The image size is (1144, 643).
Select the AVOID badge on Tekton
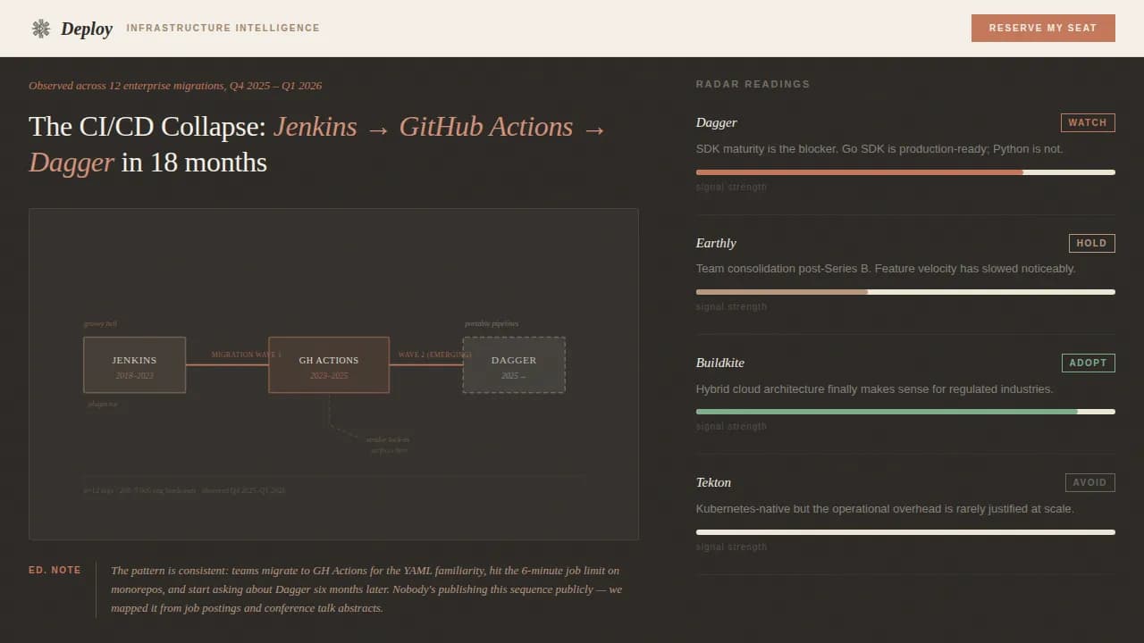pos(1090,482)
